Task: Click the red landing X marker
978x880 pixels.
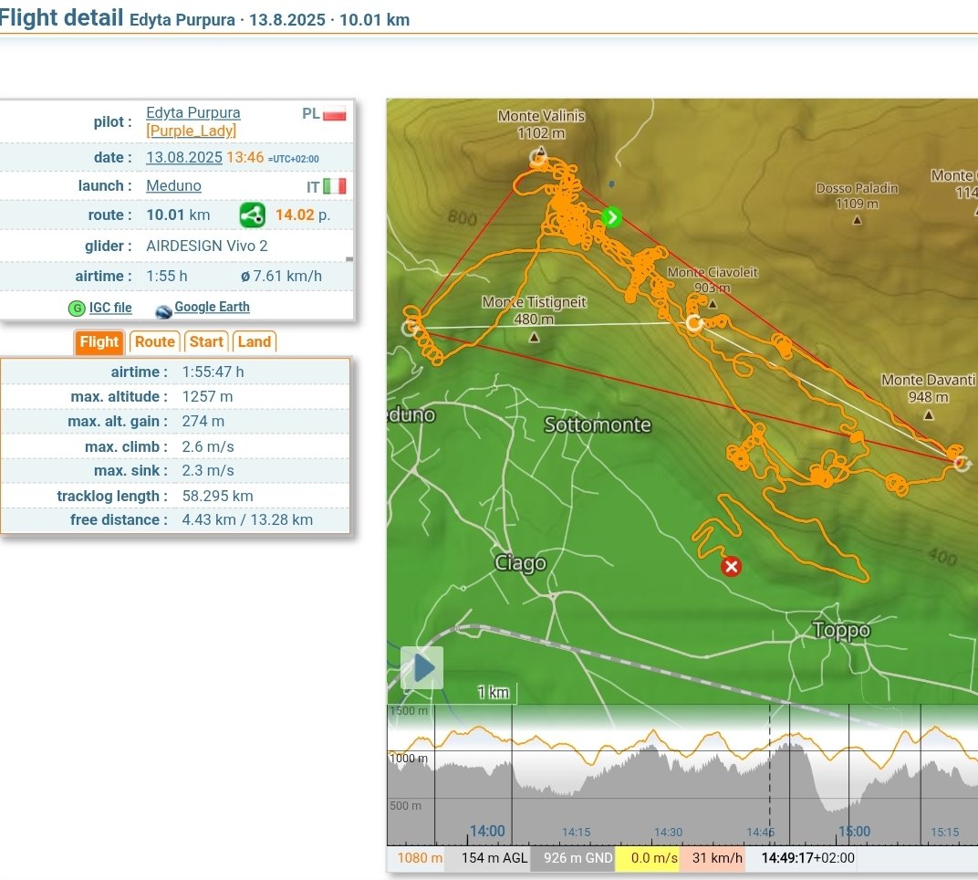Action: tap(731, 567)
